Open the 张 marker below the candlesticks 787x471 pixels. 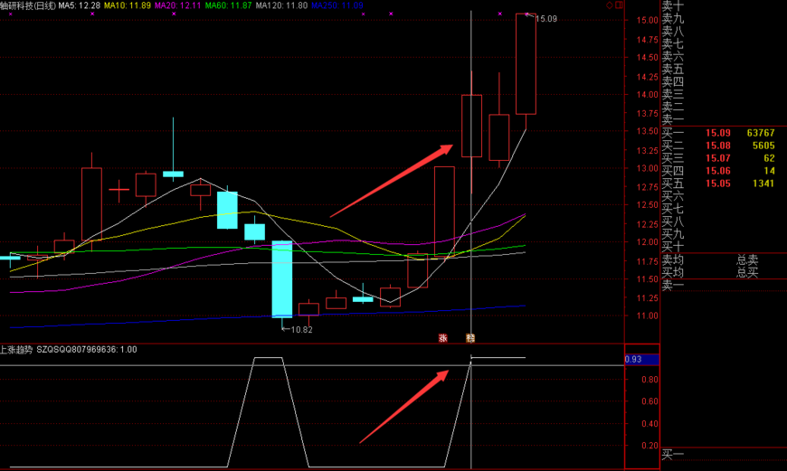tap(442, 338)
